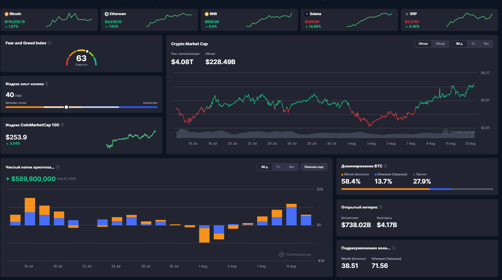Select 30 д. range in Market Cap chart

[x=459, y=44]
